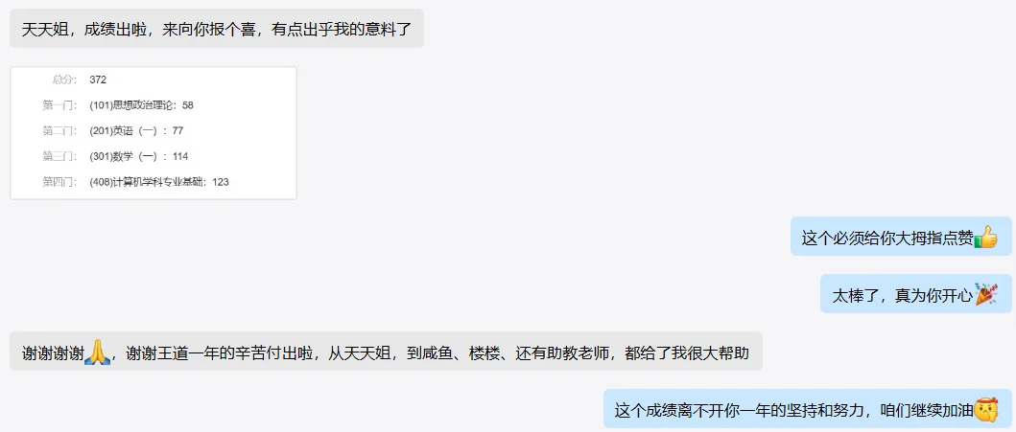Click the headband face emoji after 加油
Viewport: 1016px width, 432px height.
coord(985,409)
